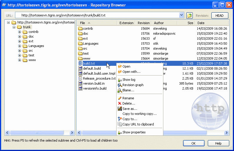Click the src folder icon in file list
This screenshot has width=234, height=151.
click(x=80, y=48)
